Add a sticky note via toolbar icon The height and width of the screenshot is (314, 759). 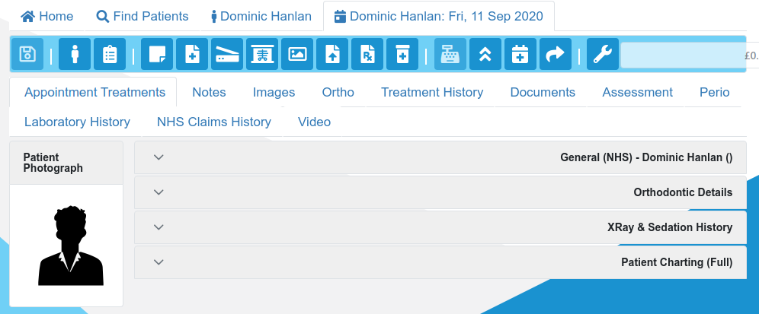[x=157, y=54]
